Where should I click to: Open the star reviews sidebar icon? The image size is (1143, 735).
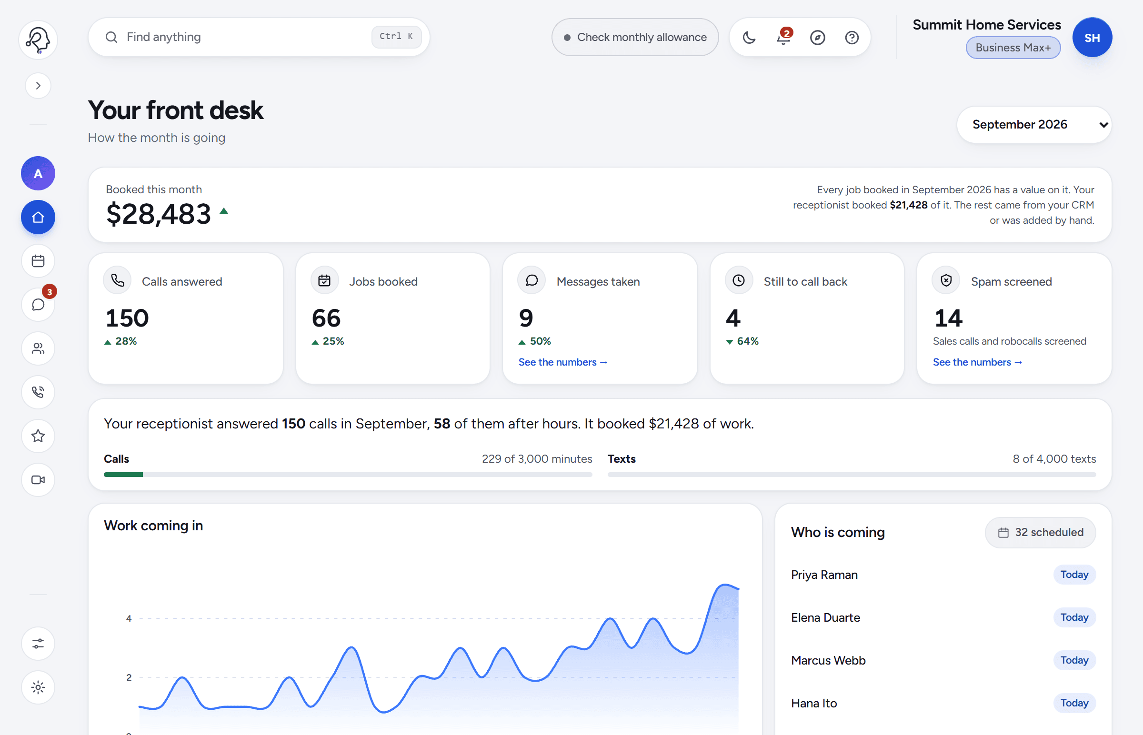(x=38, y=436)
